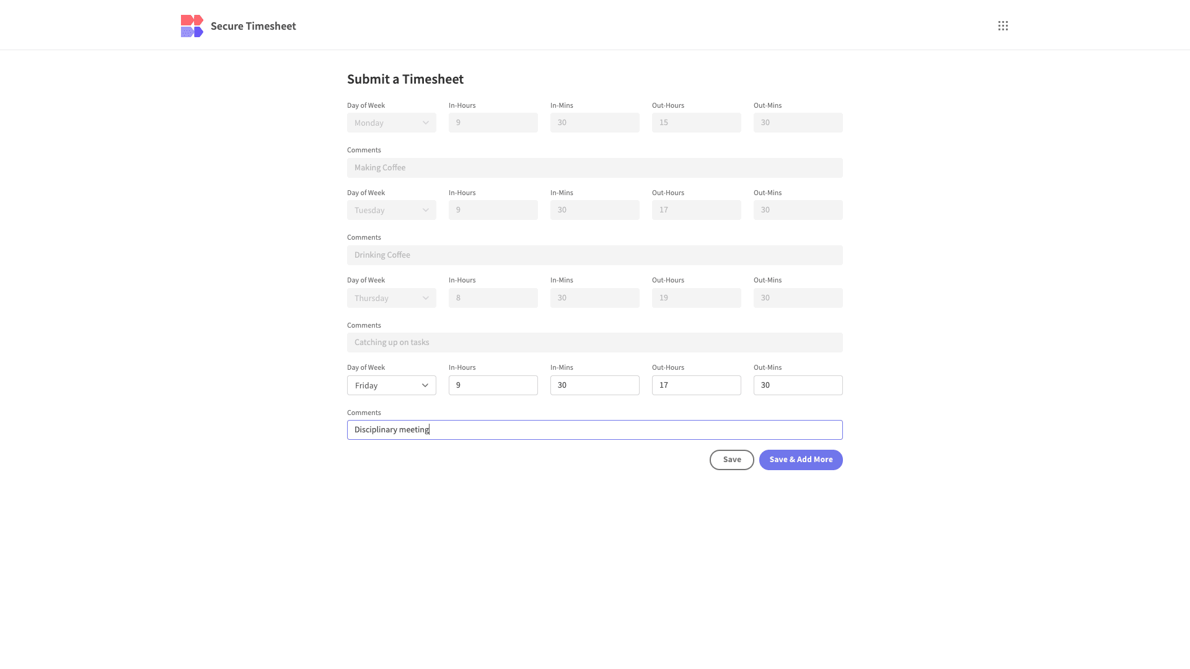
Task: Focus In-Hours field in Friday row
Action: [x=493, y=385]
